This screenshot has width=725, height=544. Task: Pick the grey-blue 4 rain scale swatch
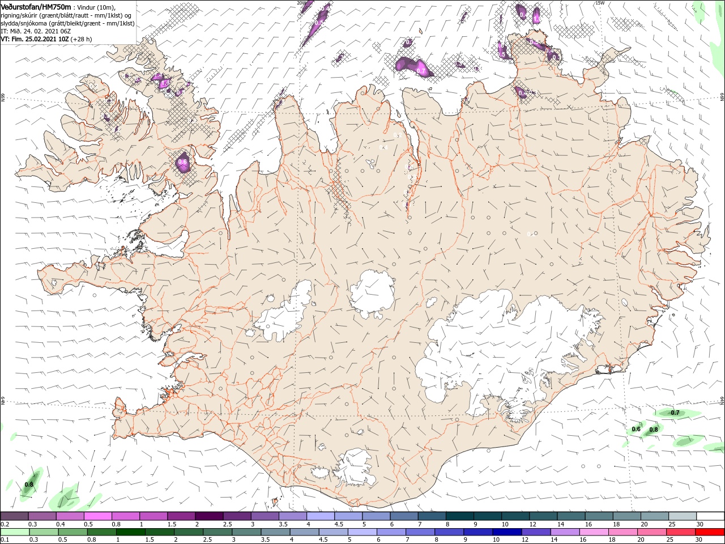pyautogui.click(x=304, y=532)
